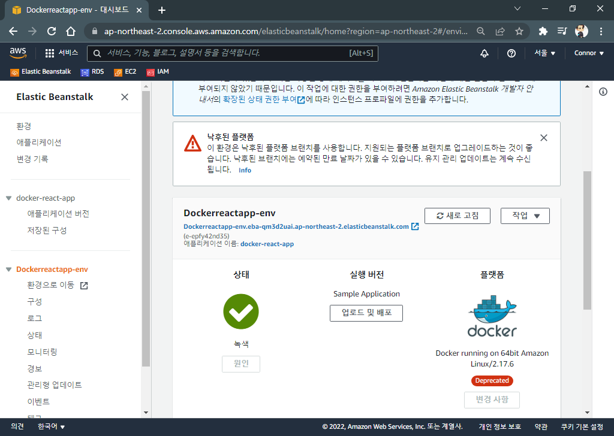The image size is (614, 436).
Task: Open Elastic Beanstalk bookmark shortcut
Action: 41,71
